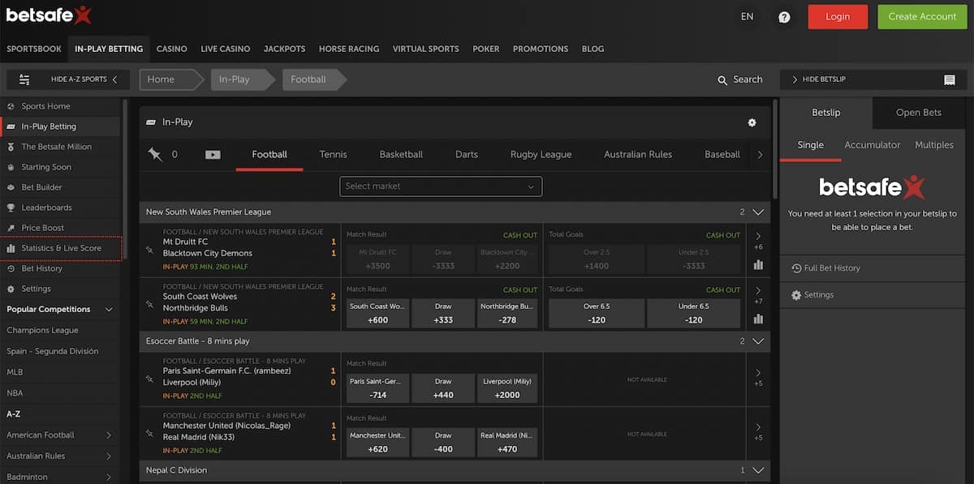Collapse New South Wales Premier League section
This screenshot has height=484, width=974.
tap(759, 212)
